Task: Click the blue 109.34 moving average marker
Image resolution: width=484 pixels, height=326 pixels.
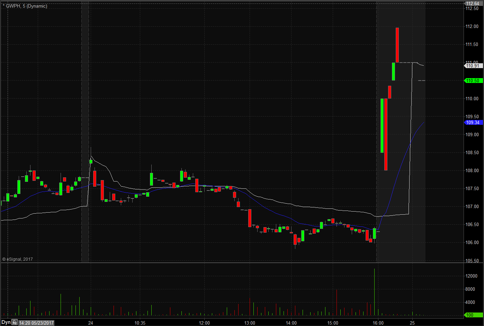Action: tap(473, 122)
